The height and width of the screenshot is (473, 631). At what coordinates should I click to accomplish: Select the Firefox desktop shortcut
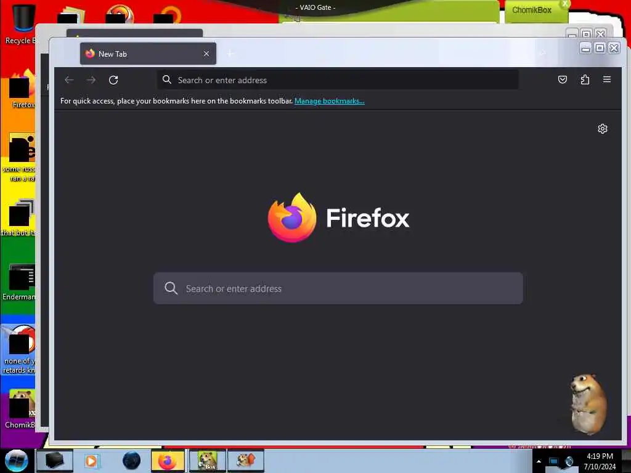(x=22, y=89)
